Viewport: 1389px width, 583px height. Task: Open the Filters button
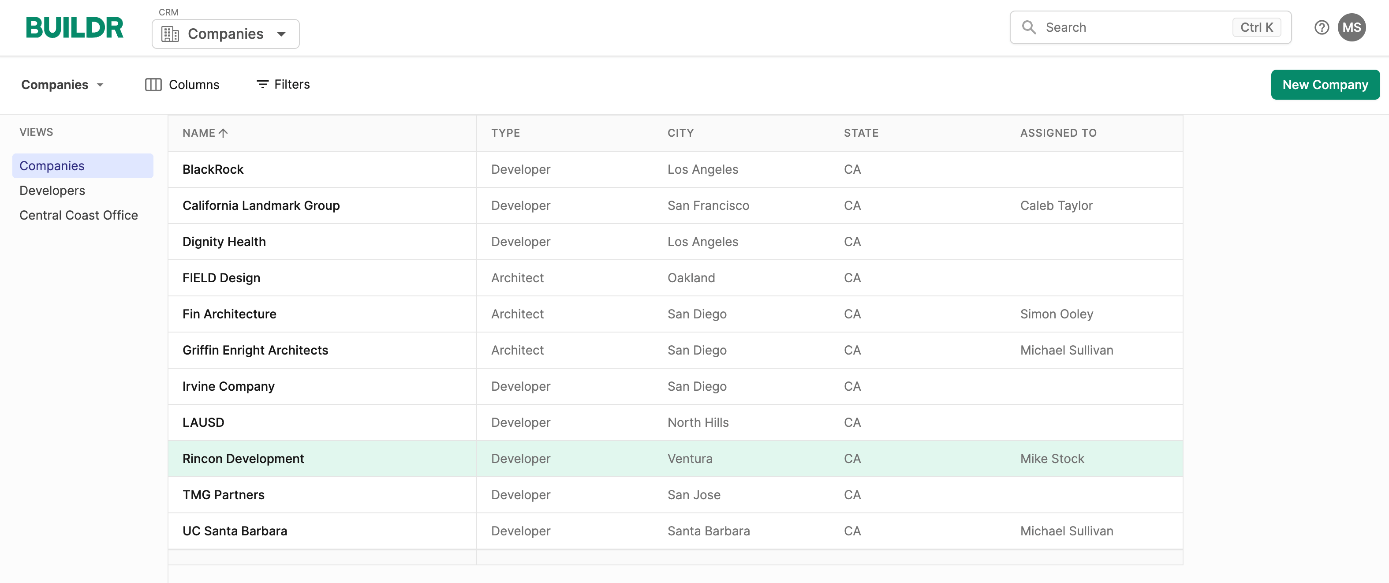pos(283,85)
